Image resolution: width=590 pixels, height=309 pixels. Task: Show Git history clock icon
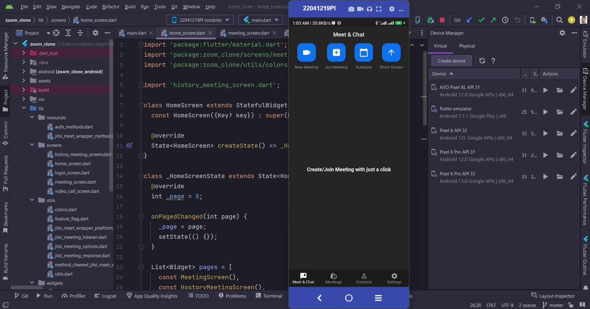[x=505, y=20]
